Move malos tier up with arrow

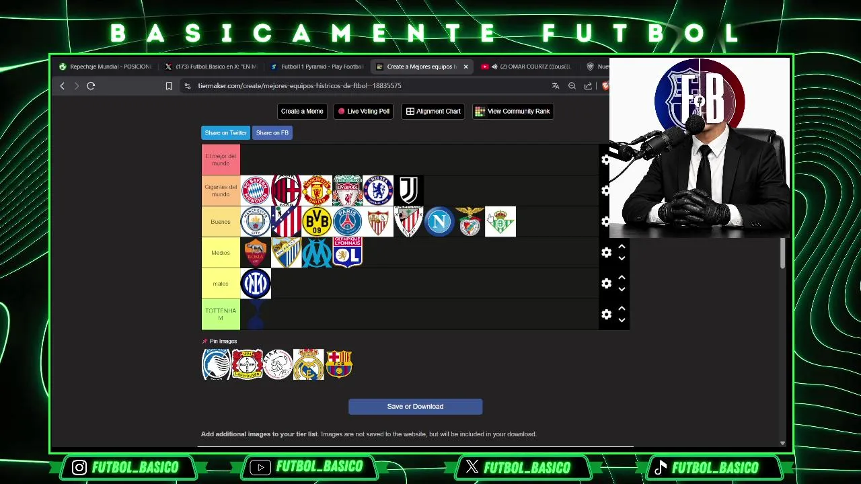(622, 278)
